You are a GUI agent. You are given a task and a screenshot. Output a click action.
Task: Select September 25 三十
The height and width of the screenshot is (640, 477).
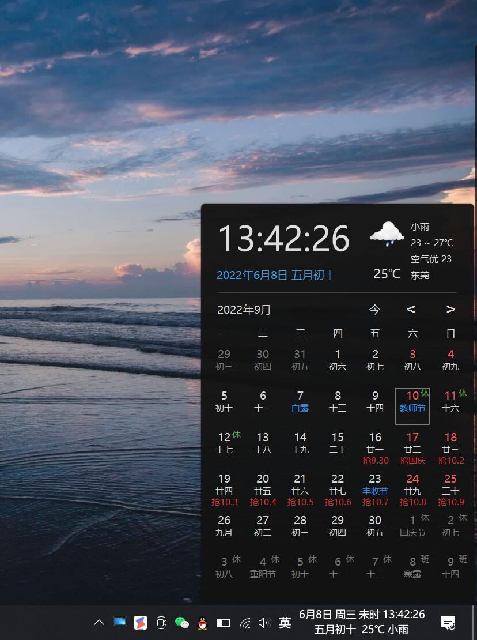point(450,490)
